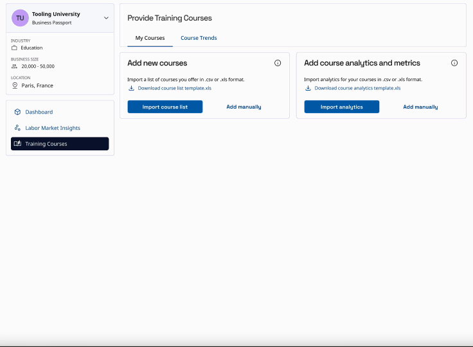Click the location pin icon
The image size is (473, 347).
(15, 85)
